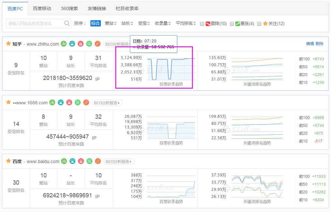Screen dimensions: 331x212
Task: Click the green search icon for 1688.com
Action: [77, 103]
